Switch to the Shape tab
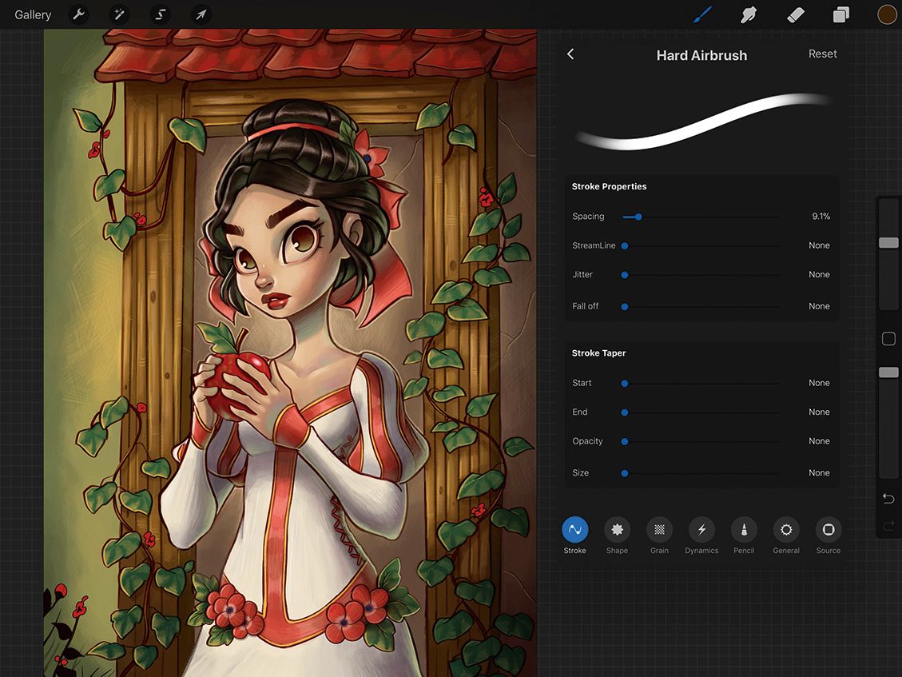This screenshot has width=902, height=677. (x=617, y=536)
